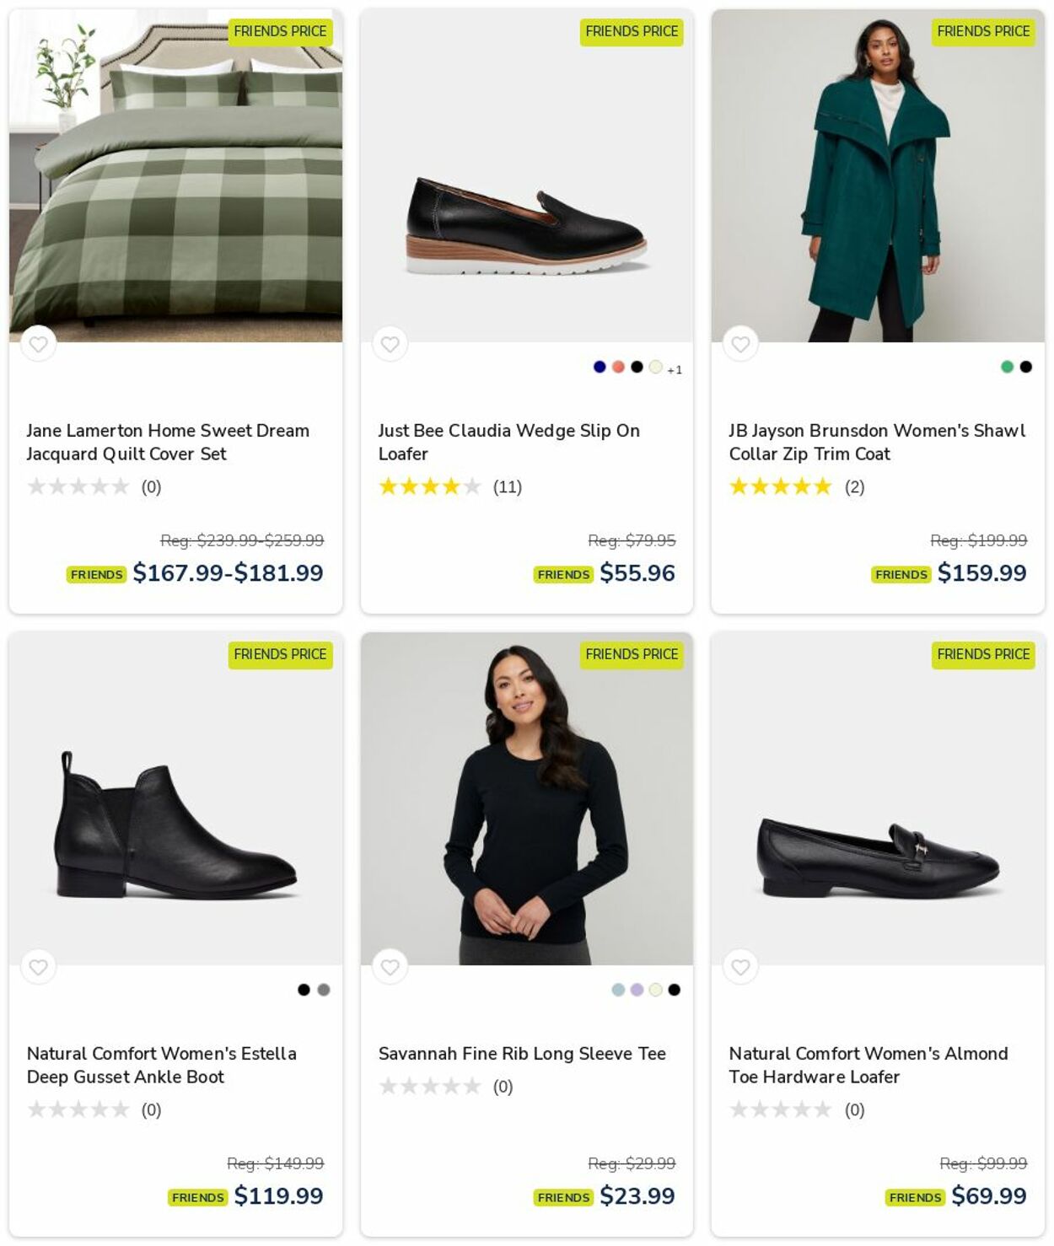This screenshot has width=1054, height=1246.
Task: Show more colors with the +1 indicator
Action: click(675, 369)
